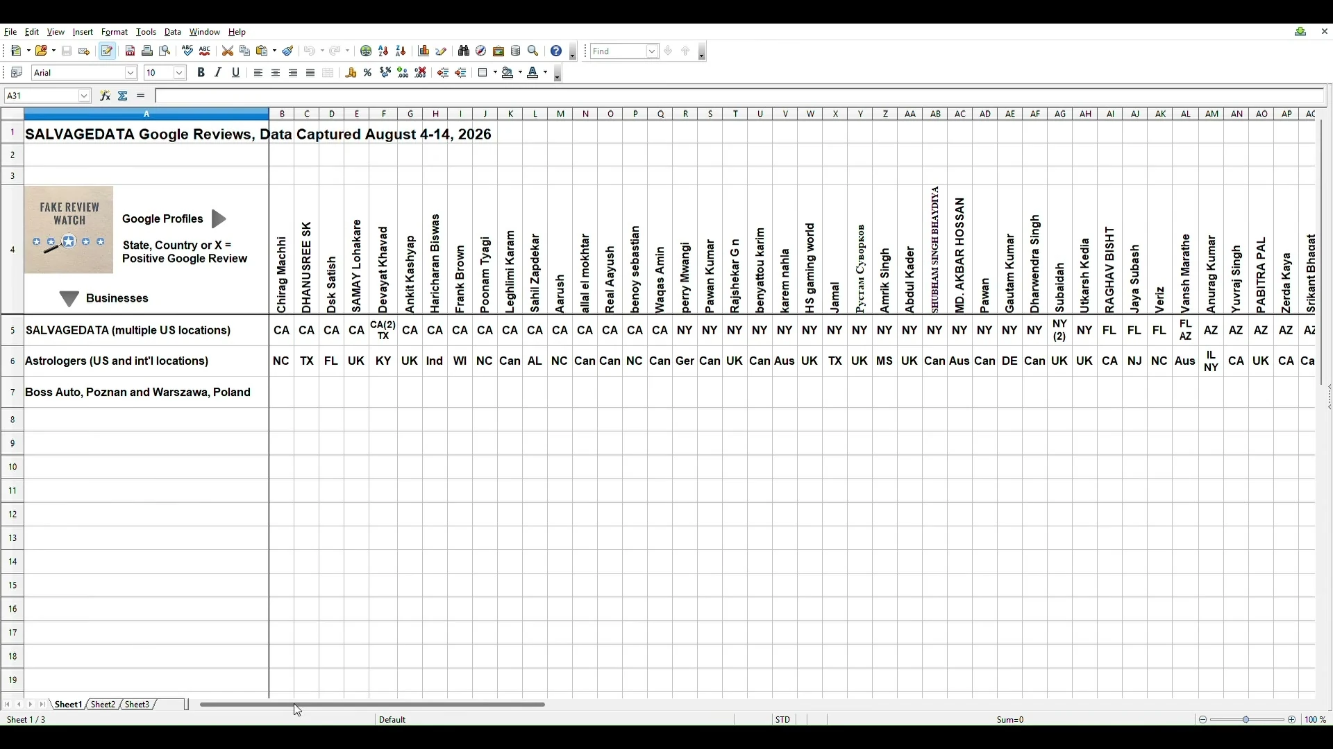Open the Gallery icon

[499, 51]
